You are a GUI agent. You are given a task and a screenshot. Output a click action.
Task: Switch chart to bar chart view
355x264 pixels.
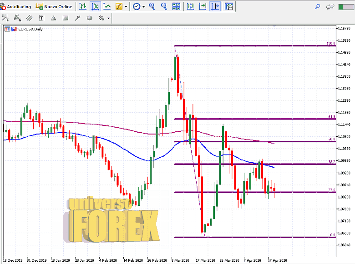[x=83, y=6]
